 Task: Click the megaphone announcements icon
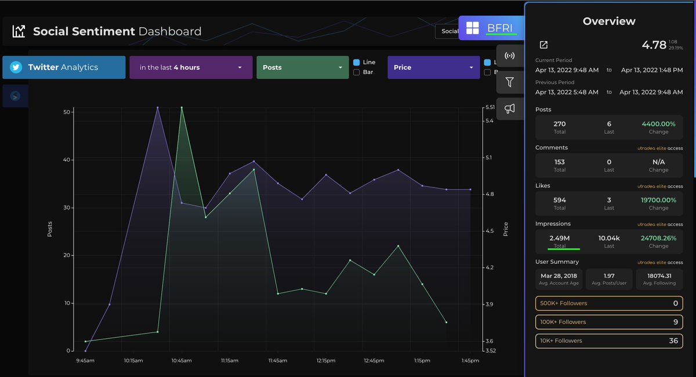(510, 108)
